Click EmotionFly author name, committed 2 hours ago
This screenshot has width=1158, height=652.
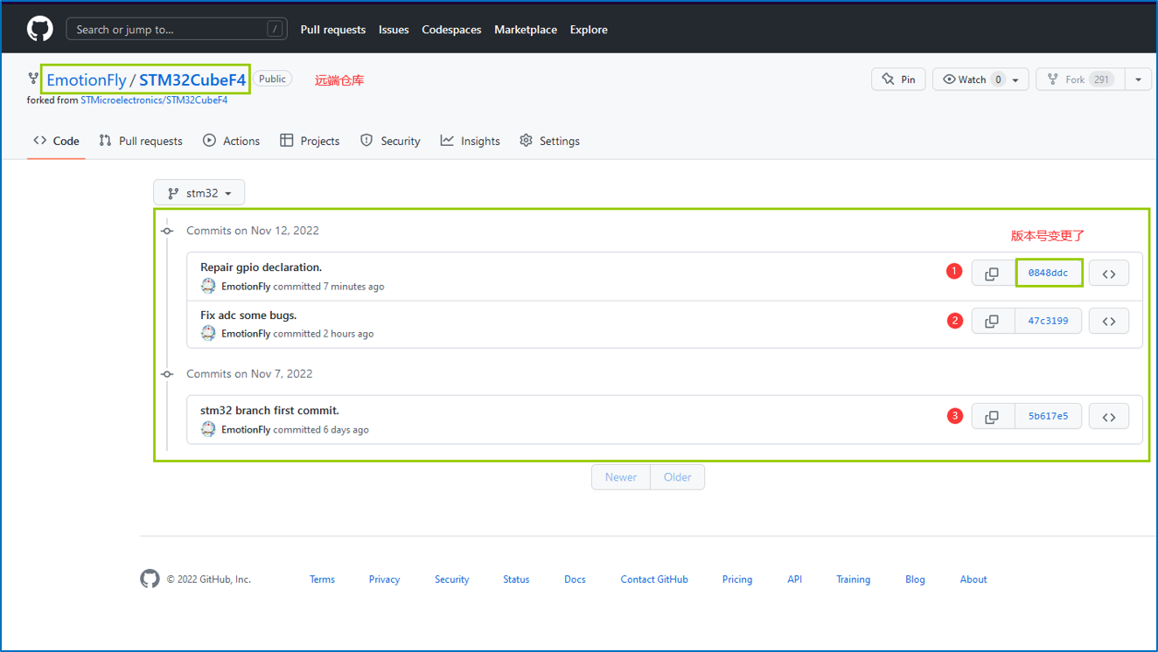[246, 334]
